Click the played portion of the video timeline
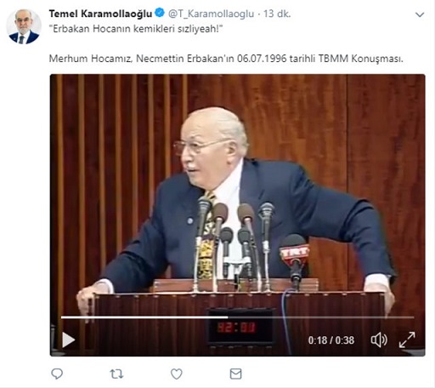Screen dimensions: 435x388 (x=144, y=317)
